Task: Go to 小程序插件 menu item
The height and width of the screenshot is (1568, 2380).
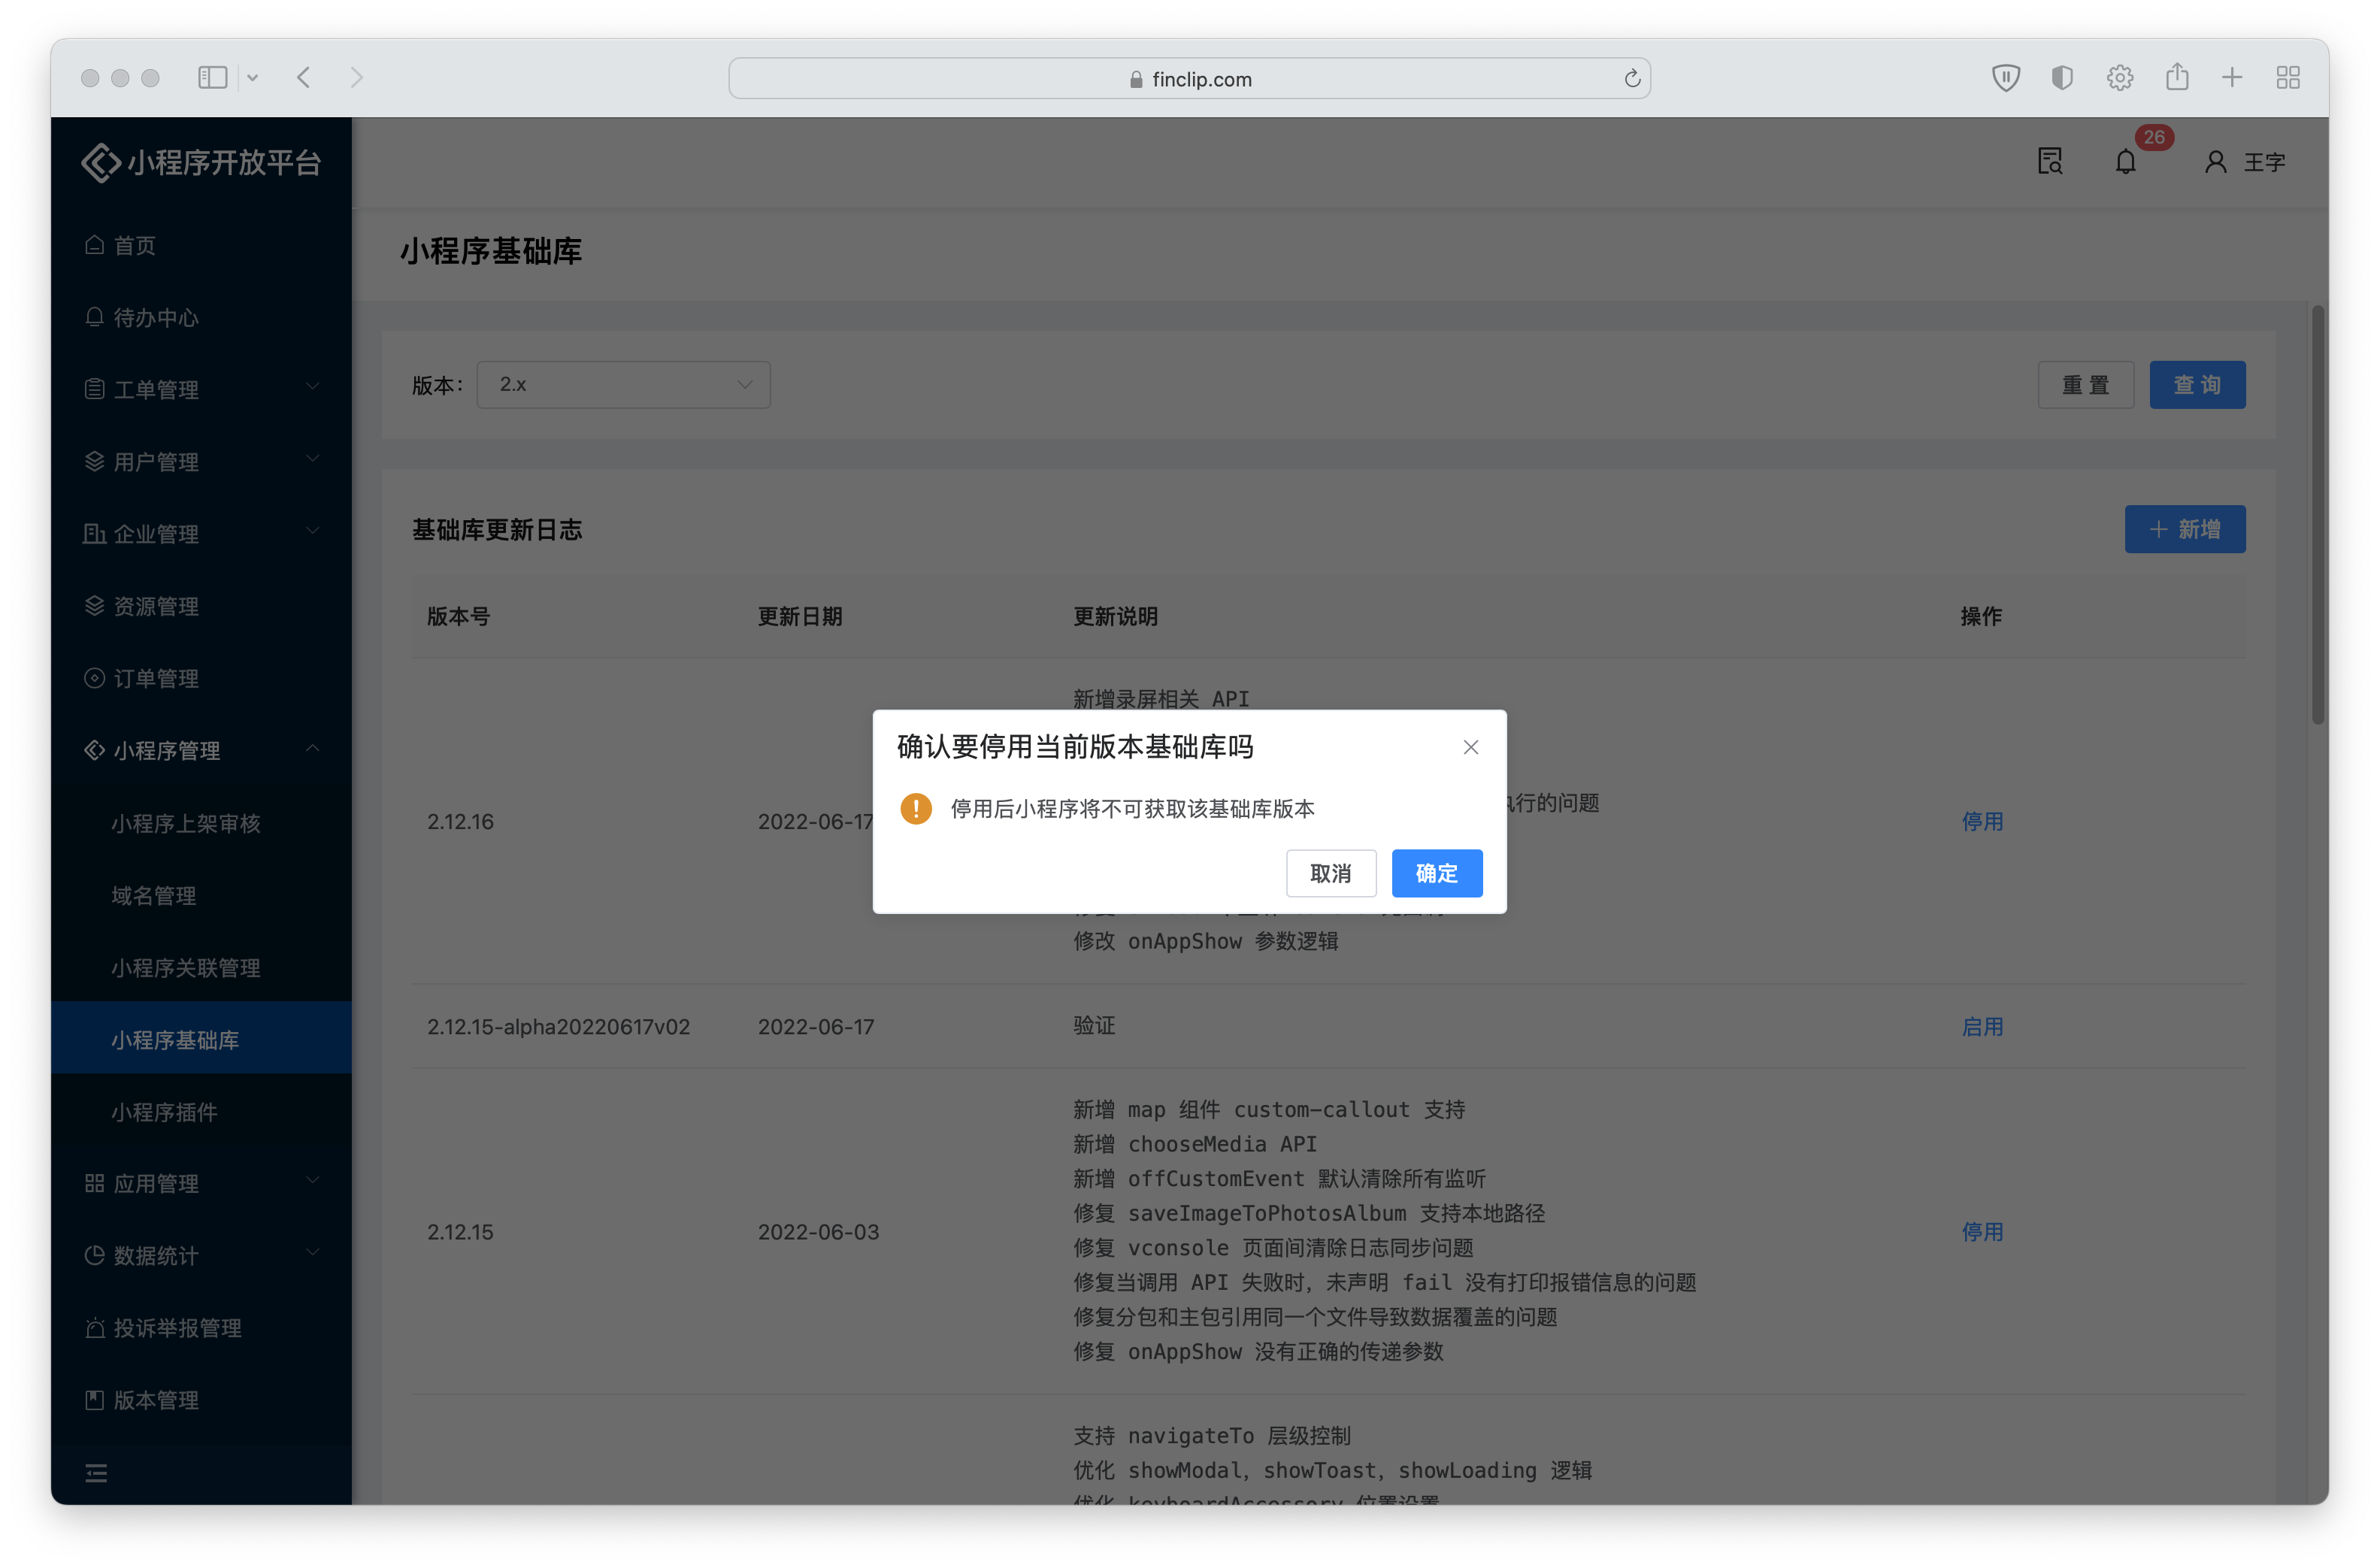Action: point(165,1112)
